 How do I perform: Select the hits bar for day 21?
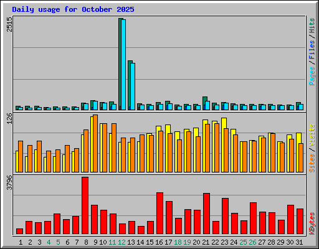point(205,103)
